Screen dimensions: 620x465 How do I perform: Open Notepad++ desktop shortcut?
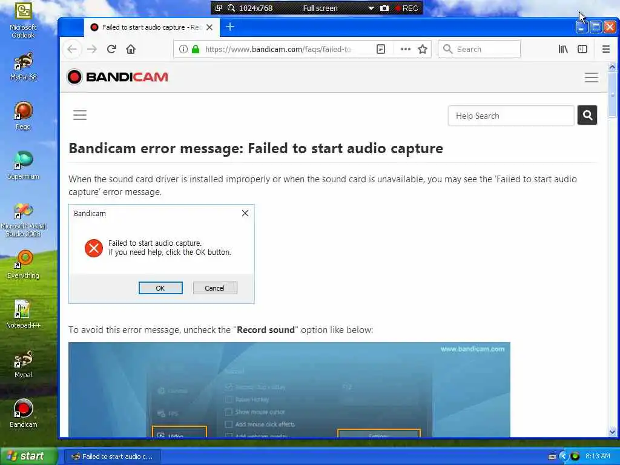[24, 314]
